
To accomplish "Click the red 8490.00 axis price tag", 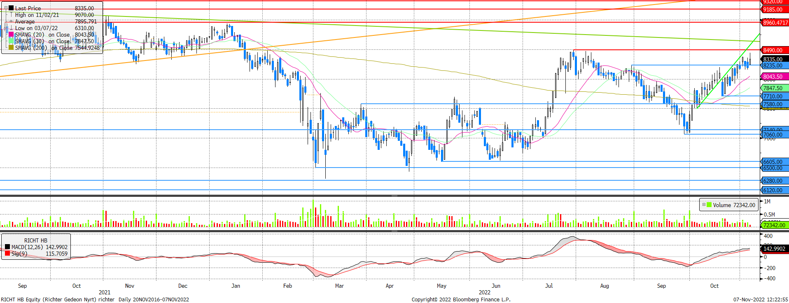I will [x=774, y=50].
